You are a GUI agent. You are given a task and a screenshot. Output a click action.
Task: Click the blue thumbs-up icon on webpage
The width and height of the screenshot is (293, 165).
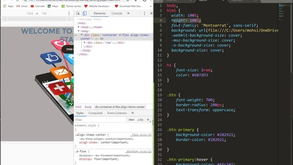[51, 58]
